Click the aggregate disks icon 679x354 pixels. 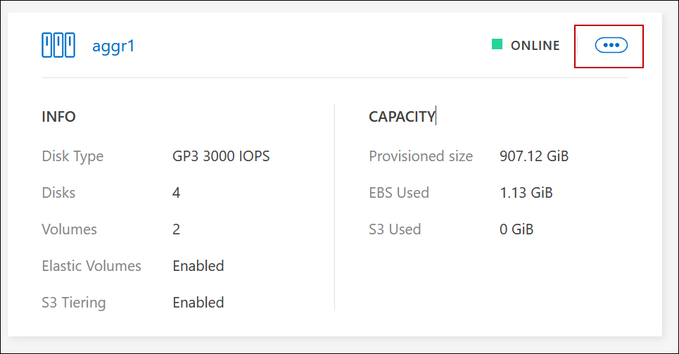[58, 46]
